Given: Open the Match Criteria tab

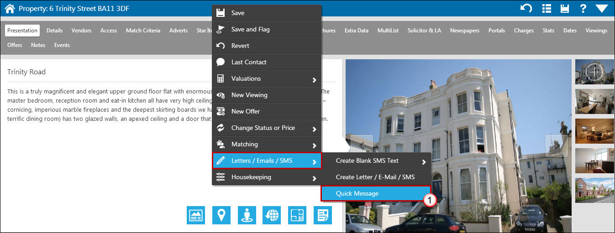Looking at the screenshot, I should click(x=143, y=31).
